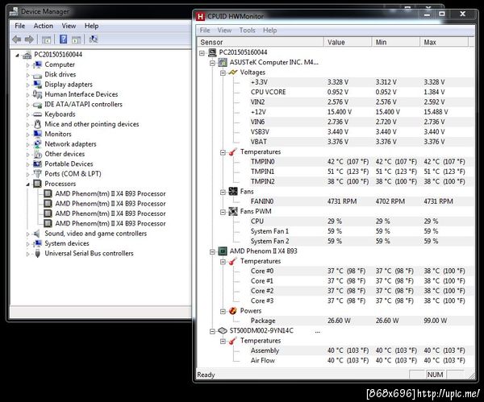Collapse ST500DM002-9YN14C drive node
The height and width of the screenshot is (402, 484).
tap(212, 331)
